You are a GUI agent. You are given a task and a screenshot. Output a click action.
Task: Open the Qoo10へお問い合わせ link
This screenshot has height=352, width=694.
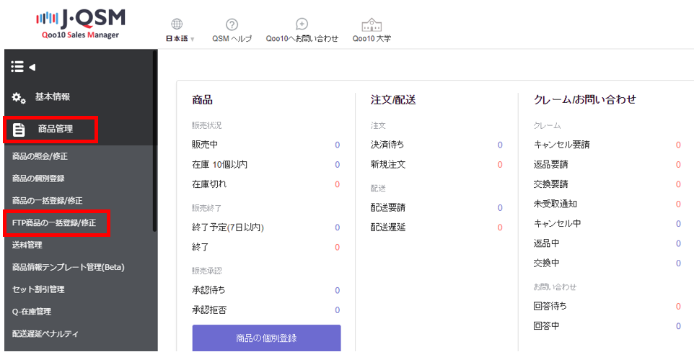click(x=302, y=39)
